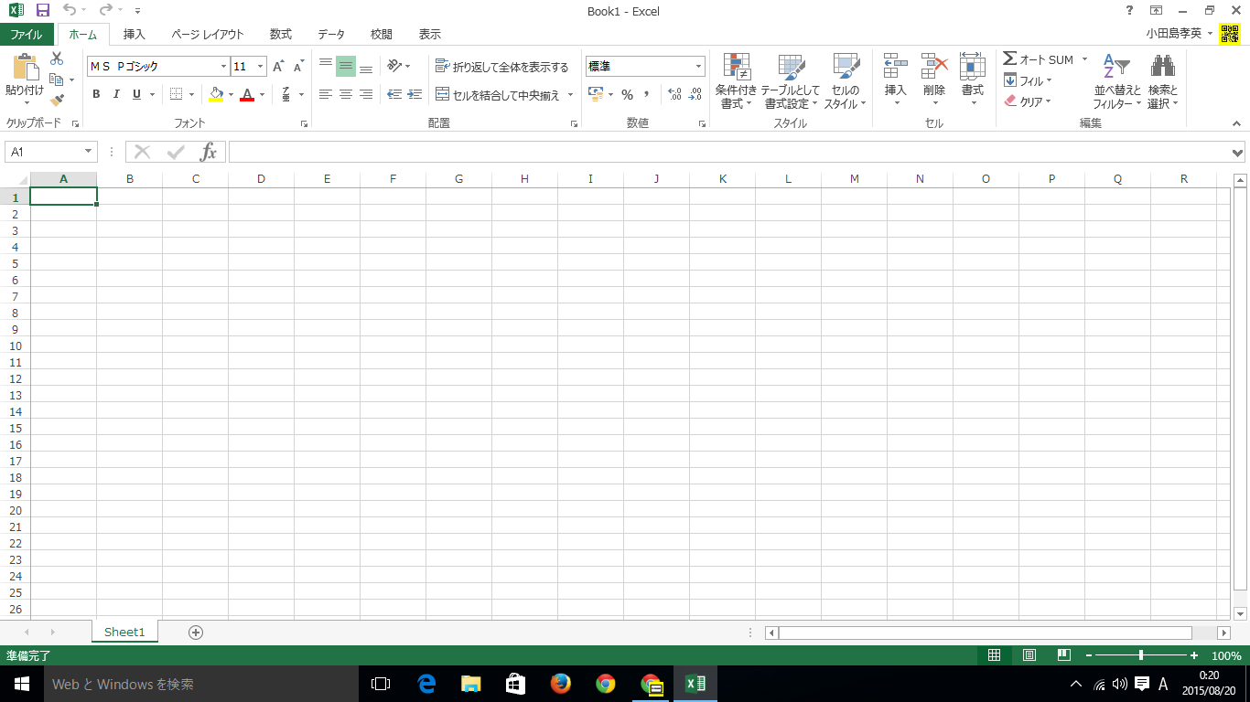
Task: Toggle 折り返して全体を表示する wrap text
Action: (501, 67)
